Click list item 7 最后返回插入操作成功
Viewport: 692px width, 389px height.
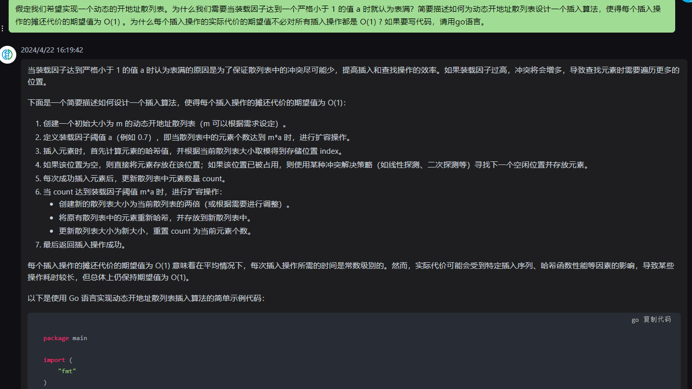click(80, 245)
